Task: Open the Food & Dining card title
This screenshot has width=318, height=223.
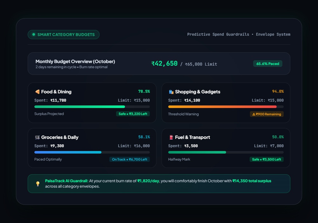Action: click(56, 92)
